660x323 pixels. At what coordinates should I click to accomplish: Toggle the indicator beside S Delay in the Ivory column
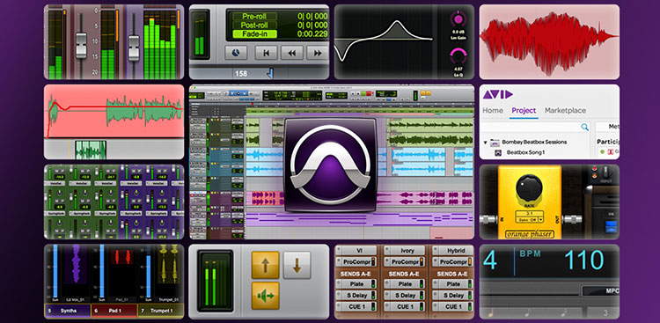[422, 295]
